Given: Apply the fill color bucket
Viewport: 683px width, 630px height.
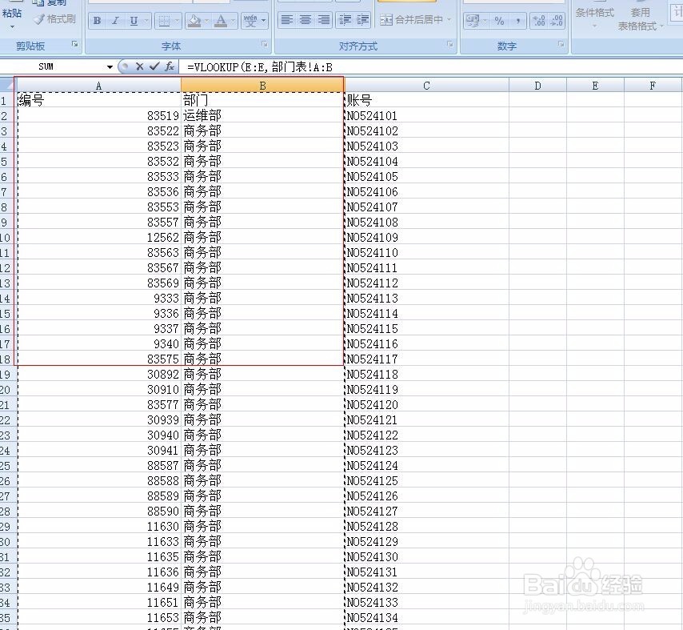Looking at the screenshot, I should [194, 21].
